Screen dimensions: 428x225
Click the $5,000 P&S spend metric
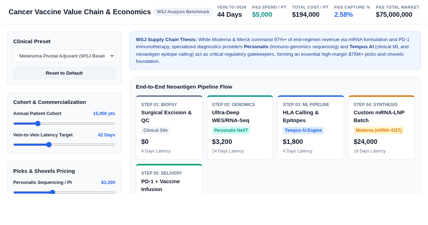tap(262, 15)
